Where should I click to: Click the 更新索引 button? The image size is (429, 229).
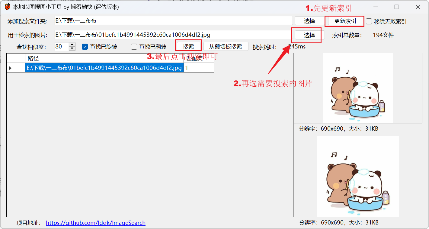(x=345, y=21)
